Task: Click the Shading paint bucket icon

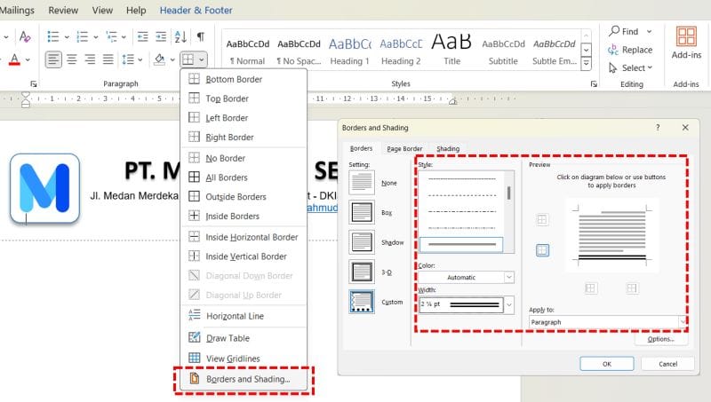Action: tap(159, 59)
